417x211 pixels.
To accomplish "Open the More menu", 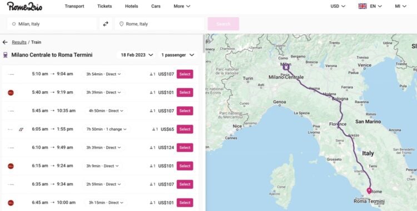I will (x=182, y=6).
